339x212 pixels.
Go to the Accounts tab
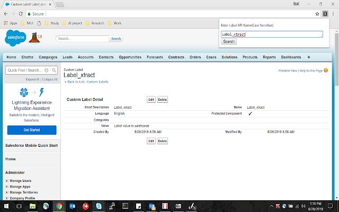point(86,57)
